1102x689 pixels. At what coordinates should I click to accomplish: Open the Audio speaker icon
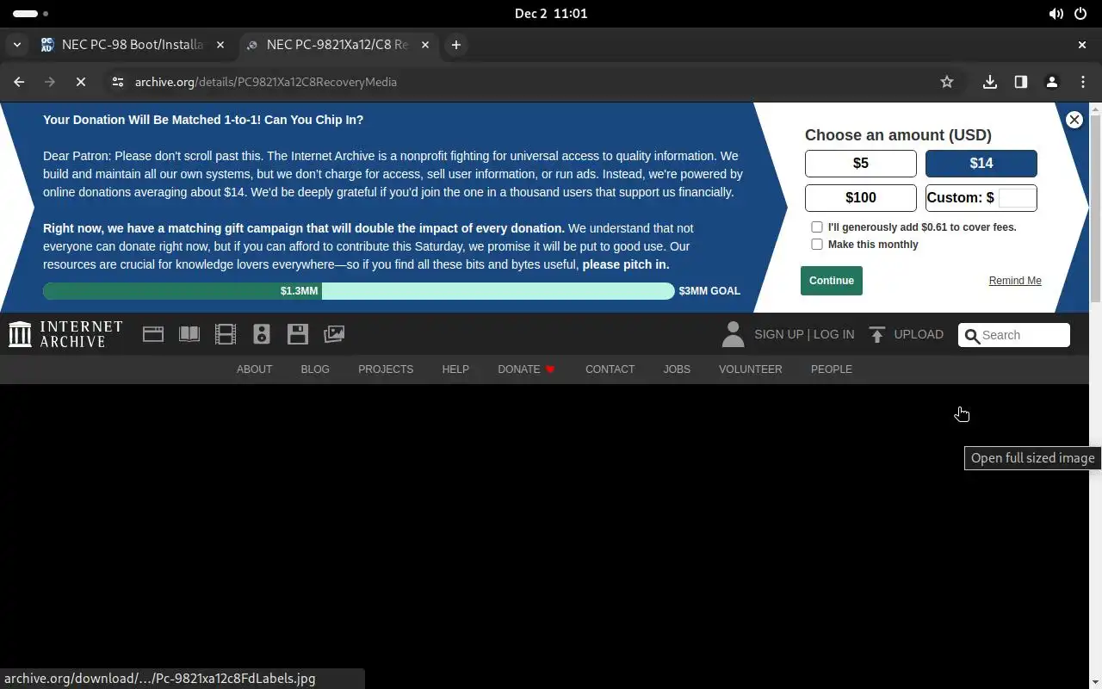click(x=262, y=334)
